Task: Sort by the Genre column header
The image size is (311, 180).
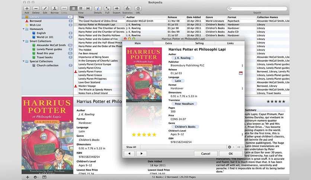Action: 216,17
